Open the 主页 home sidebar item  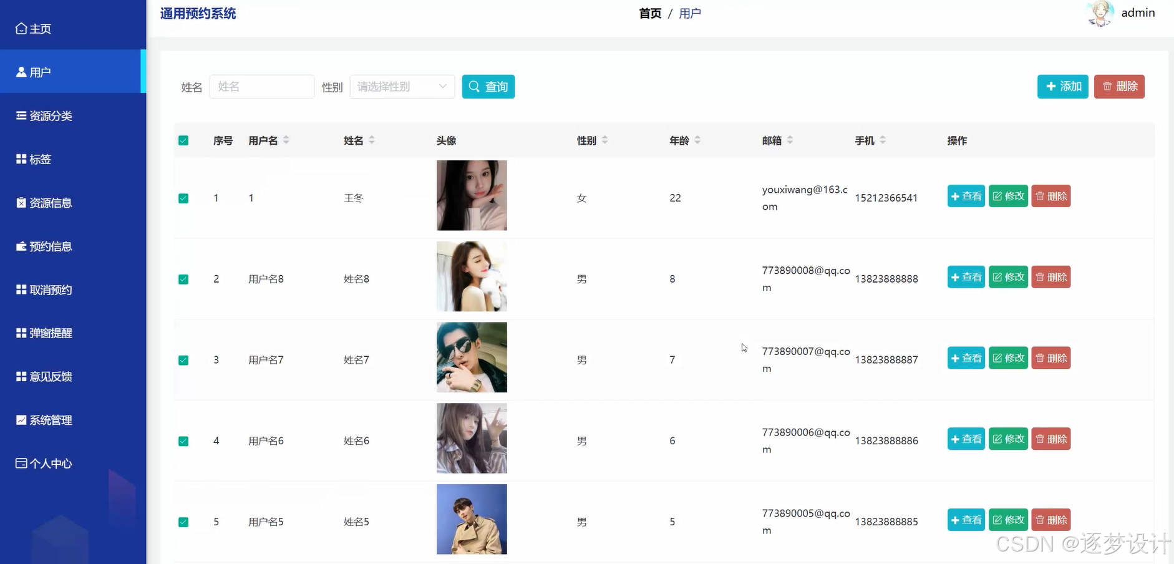coord(73,29)
